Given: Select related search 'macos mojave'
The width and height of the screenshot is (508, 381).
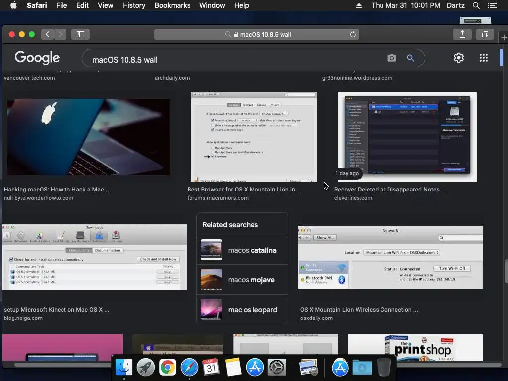Looking at the screenshot, I should click(x=242, y=280).
